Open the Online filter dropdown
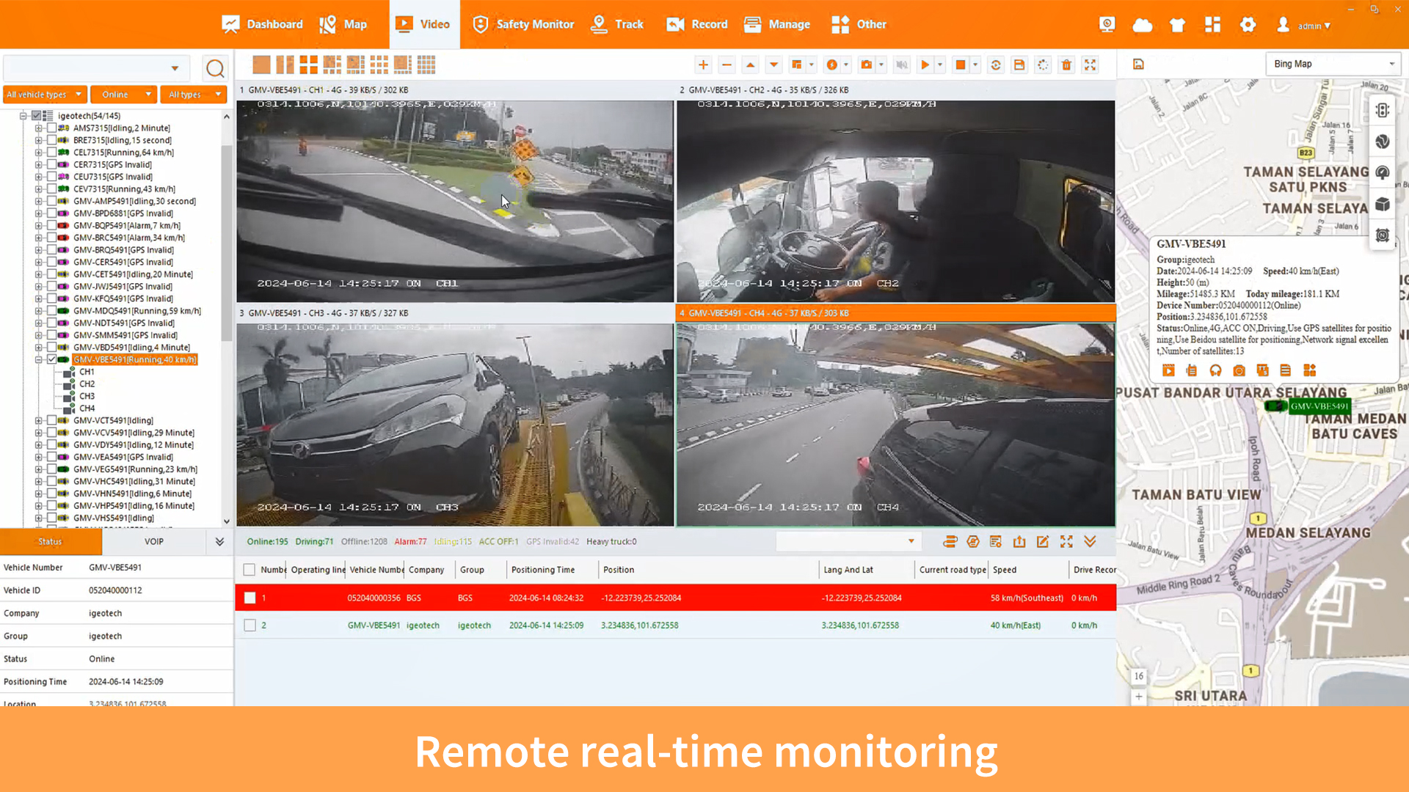The width and height of the screenshot is (1409, 792). coord(124,95)
